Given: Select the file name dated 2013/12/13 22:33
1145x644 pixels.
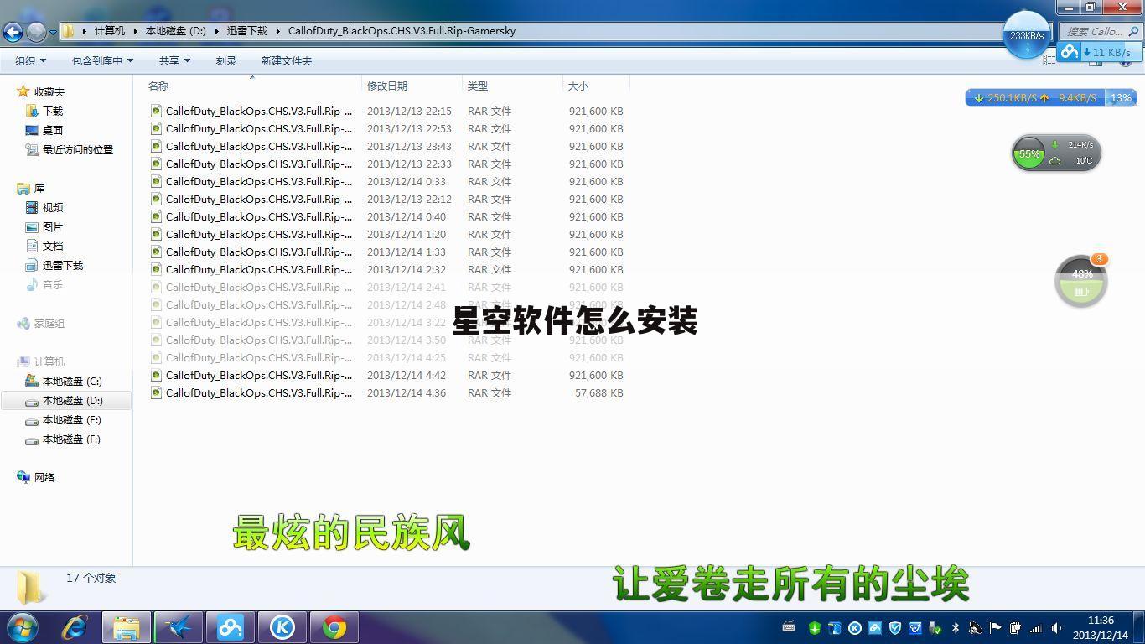Looking at the screenshot, I should pos(259,164).
